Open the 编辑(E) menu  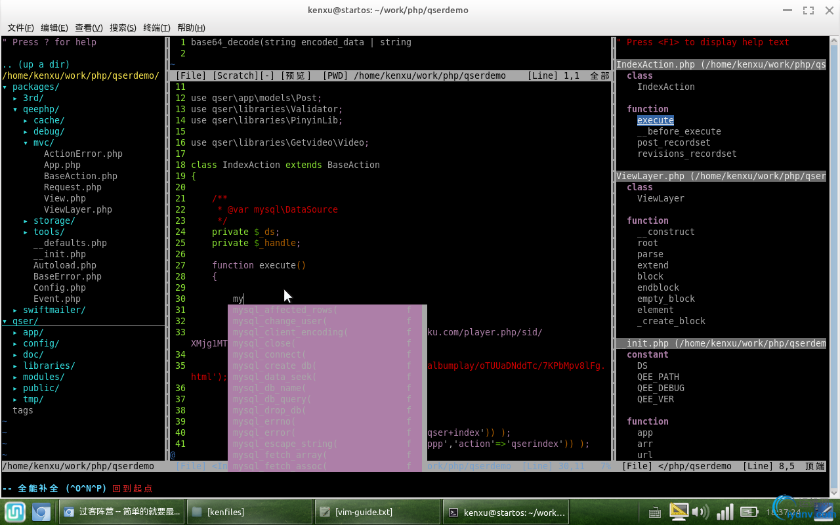pos(54,28)
